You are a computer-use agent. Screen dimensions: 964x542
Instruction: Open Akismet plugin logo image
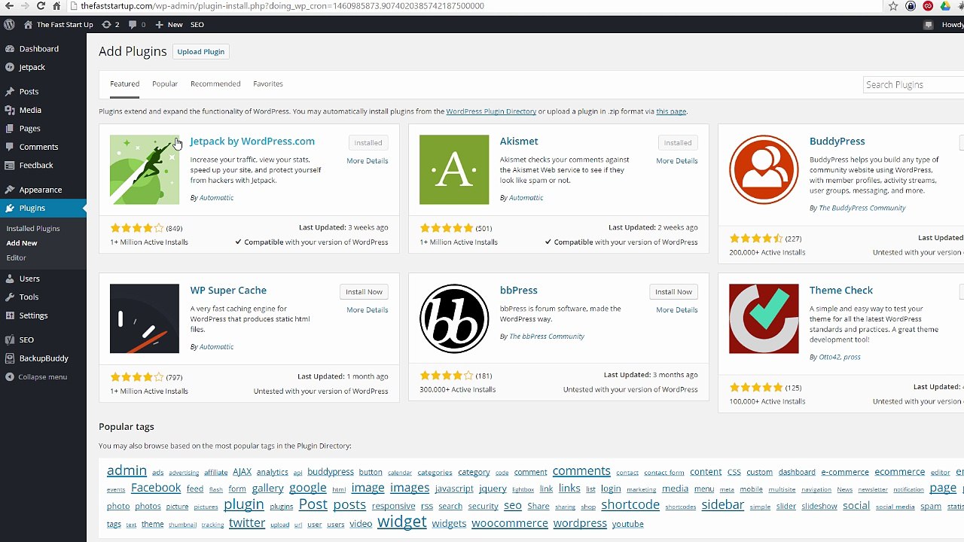(454, 169)
